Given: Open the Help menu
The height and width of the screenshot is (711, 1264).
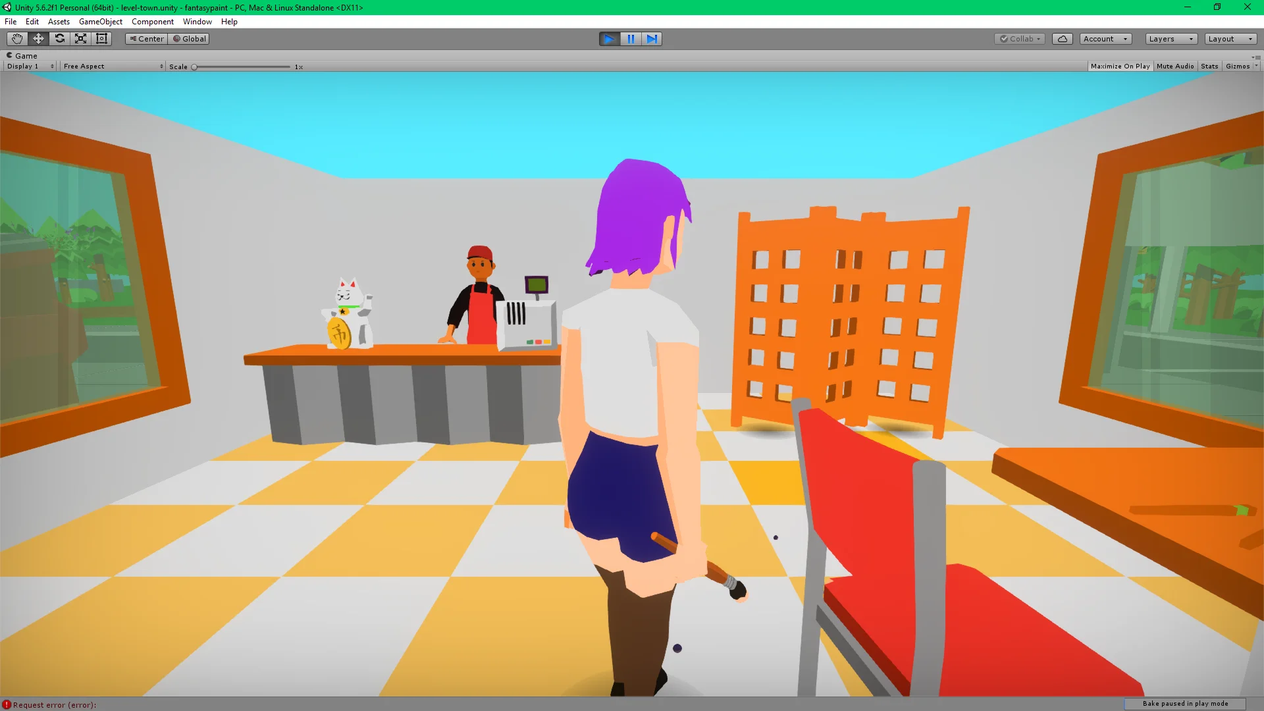Looking at the screenshot, I should (229, 22).
